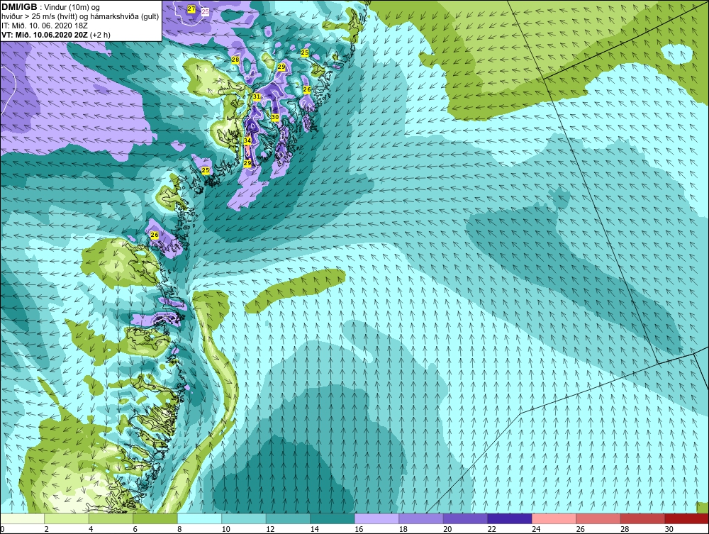Click the 'IT: Mið. 10. 06. 2020 18Z' line

43,26
